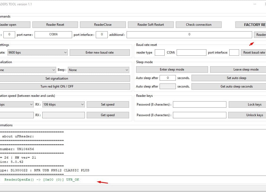The image size is (266, 192).
Task: Click the Unlock keys button
Action: click(x=247, y=115)
